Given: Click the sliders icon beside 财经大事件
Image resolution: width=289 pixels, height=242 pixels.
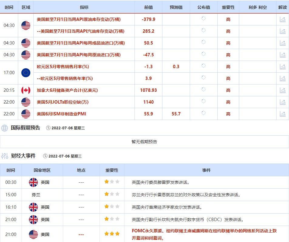Looking at the screenshot, I should (5, 156).
